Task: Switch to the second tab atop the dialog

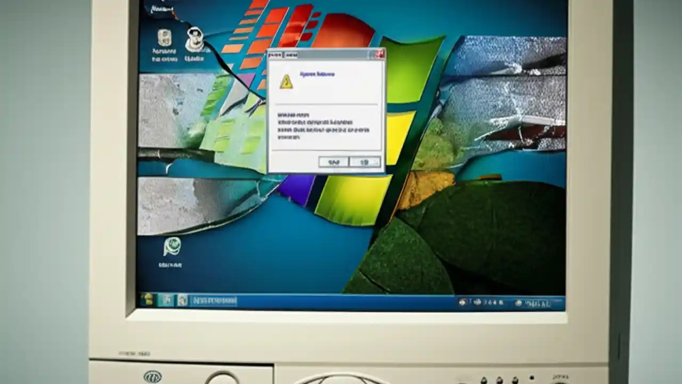Action: (292, 54)
